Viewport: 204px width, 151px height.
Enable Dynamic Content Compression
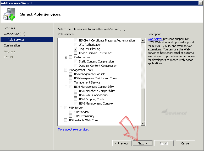click(x=75, y=65)
